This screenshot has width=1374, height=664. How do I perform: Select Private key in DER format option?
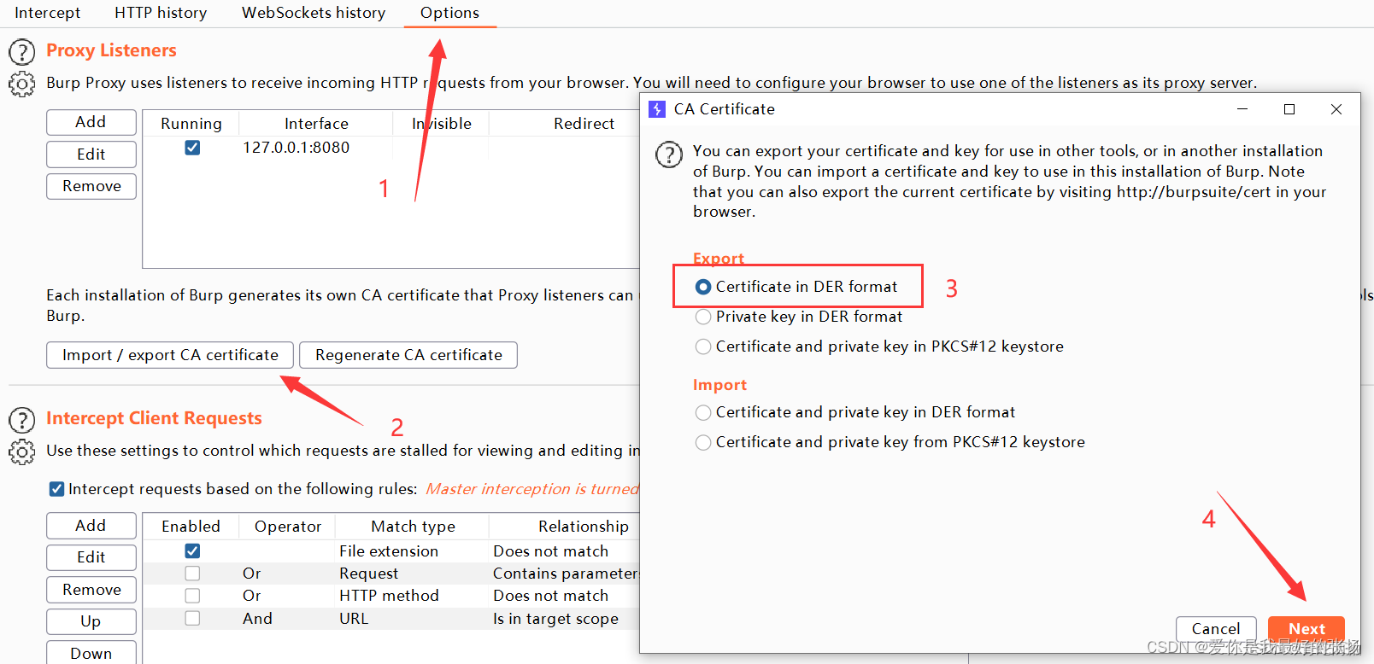703,317
